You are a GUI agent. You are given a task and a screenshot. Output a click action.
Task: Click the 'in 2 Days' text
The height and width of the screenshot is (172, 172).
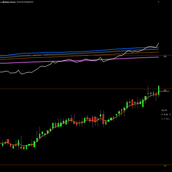tap(165, 119)
